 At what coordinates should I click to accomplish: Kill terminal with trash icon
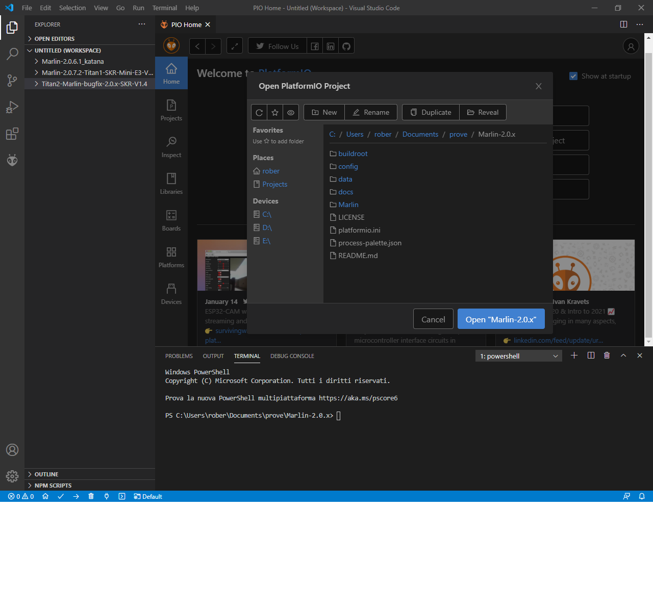coord(607,355)
